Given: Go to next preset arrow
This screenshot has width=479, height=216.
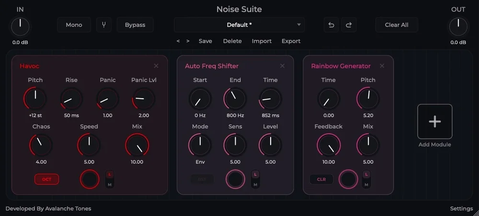Looking at the screenshot, I should pos(188,41).
